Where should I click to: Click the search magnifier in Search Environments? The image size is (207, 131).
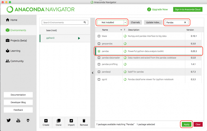click(x=85, y=22)
